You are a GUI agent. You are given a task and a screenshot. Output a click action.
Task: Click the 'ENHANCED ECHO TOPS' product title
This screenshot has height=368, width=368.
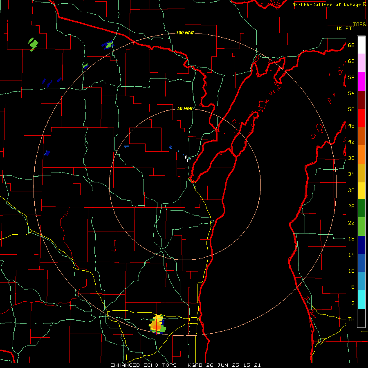[144, 365]
